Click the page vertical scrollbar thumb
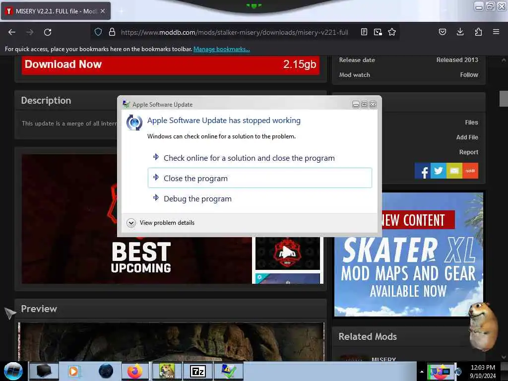 [x=504, y=99]
